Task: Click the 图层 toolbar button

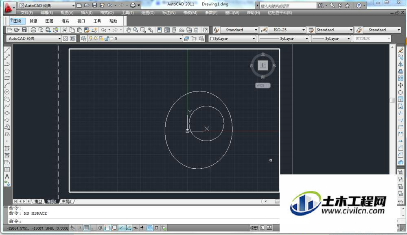Action: (49, 21)
